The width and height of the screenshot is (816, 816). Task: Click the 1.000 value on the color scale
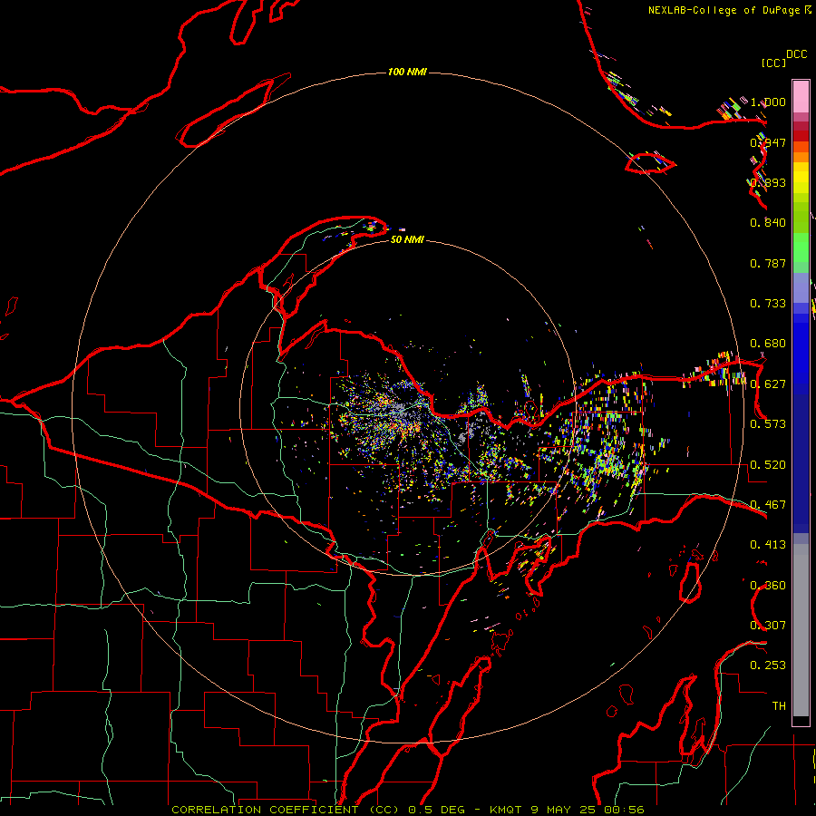point(768,102)
